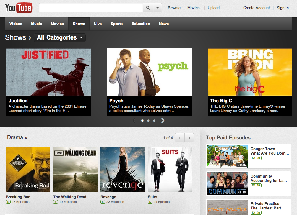Open the Private Practice episode thumbnail
The width and height of the screenshot is (297, 215).
coord(227,207)
